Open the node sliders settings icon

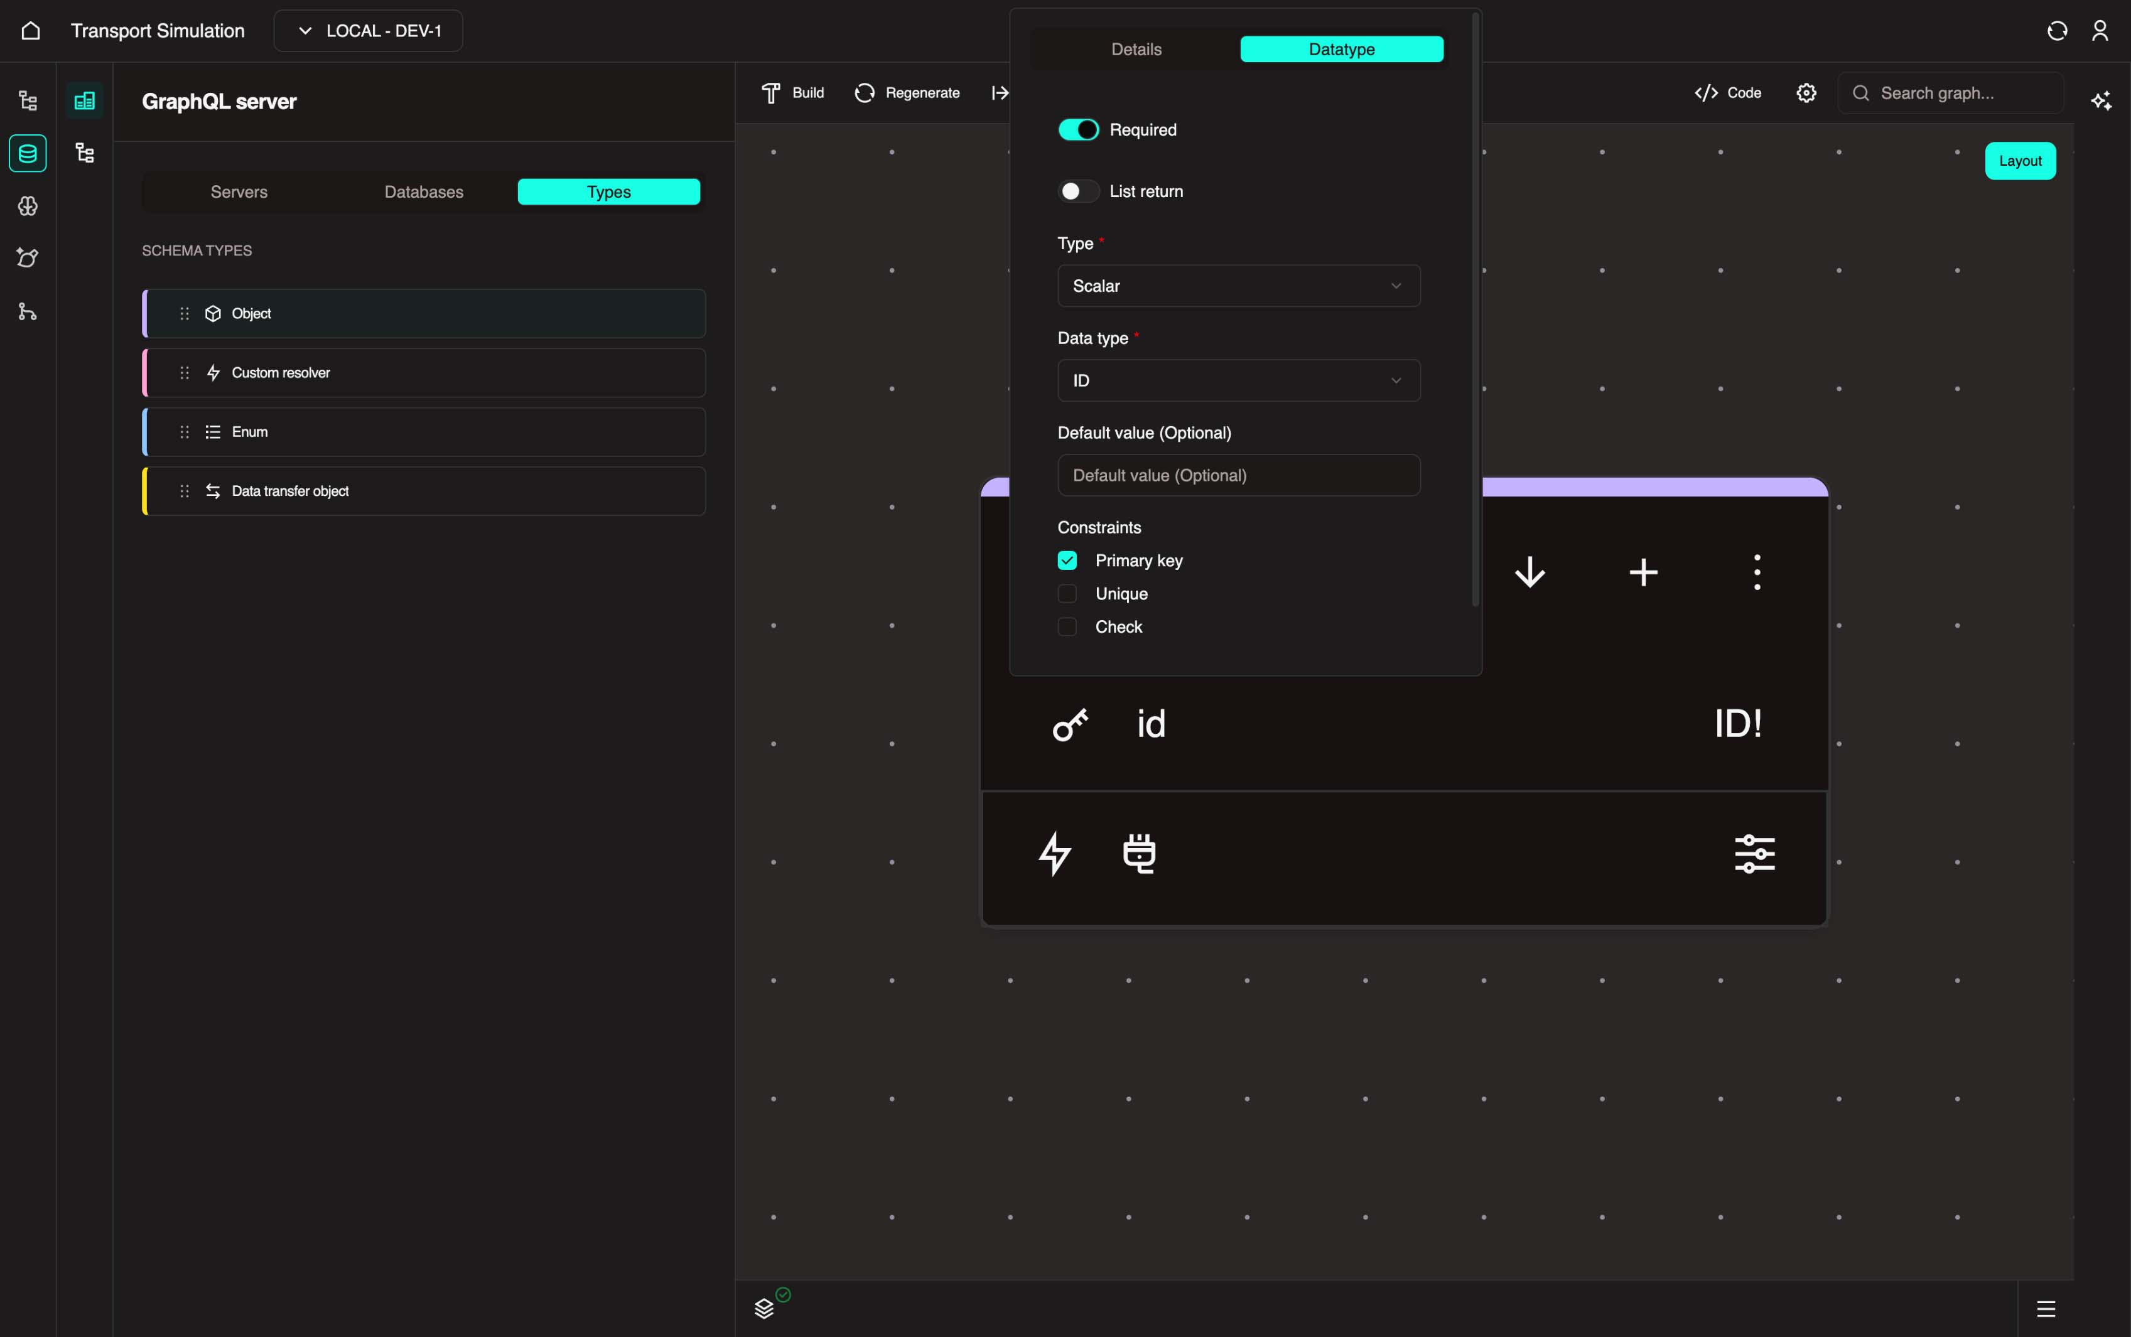[x=1754, y=853]
